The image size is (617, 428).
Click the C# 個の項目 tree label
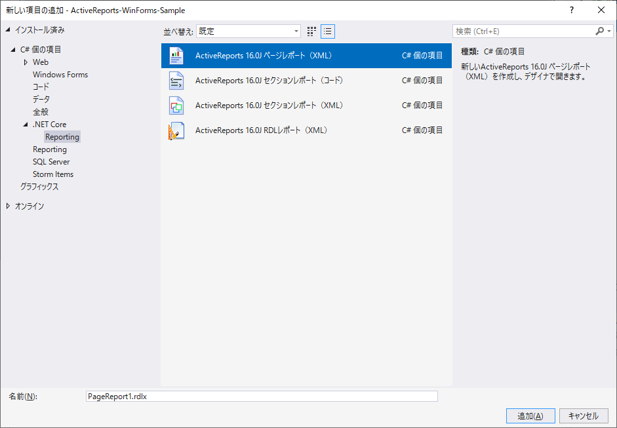tap(41, 50)
